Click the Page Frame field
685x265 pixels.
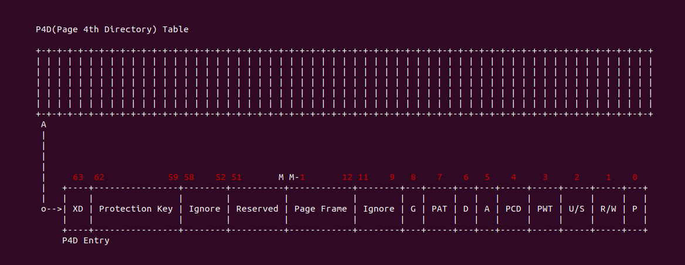(x=321, y=209)
